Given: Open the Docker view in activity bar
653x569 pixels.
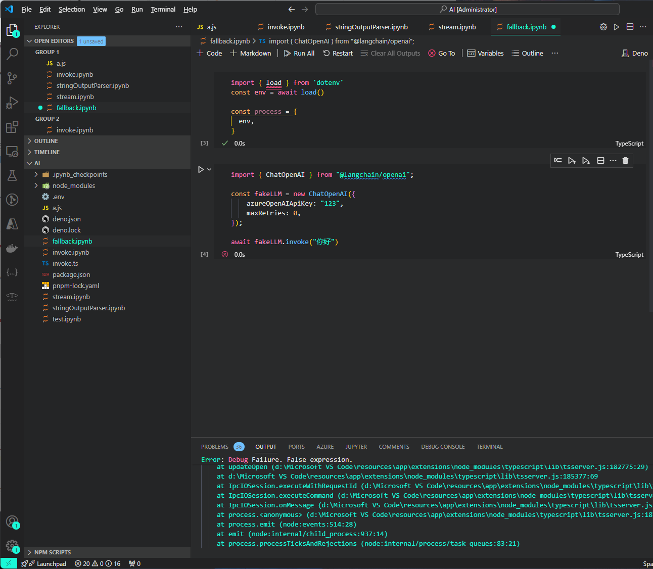Looking at the screenshot, I should point(12,248).
